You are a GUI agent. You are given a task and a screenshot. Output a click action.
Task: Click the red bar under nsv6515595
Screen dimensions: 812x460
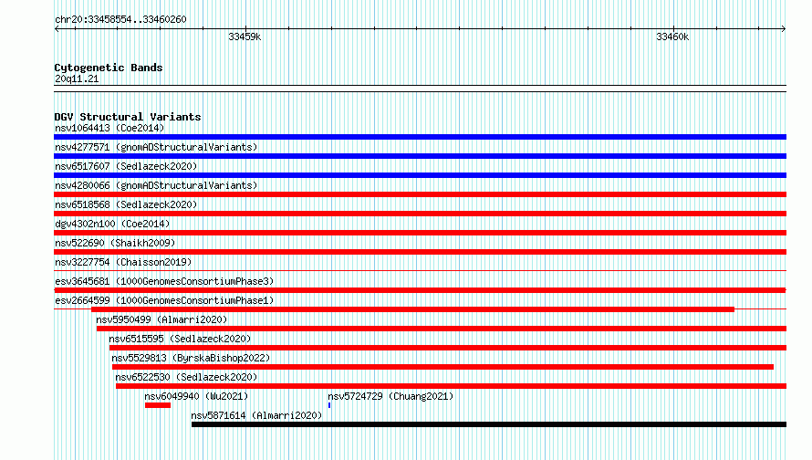click(x=448, y=348)
